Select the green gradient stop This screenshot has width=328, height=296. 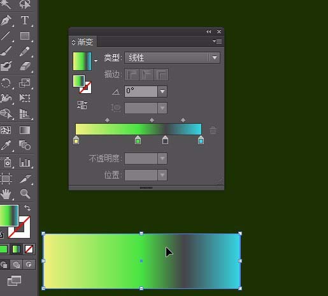138,140
